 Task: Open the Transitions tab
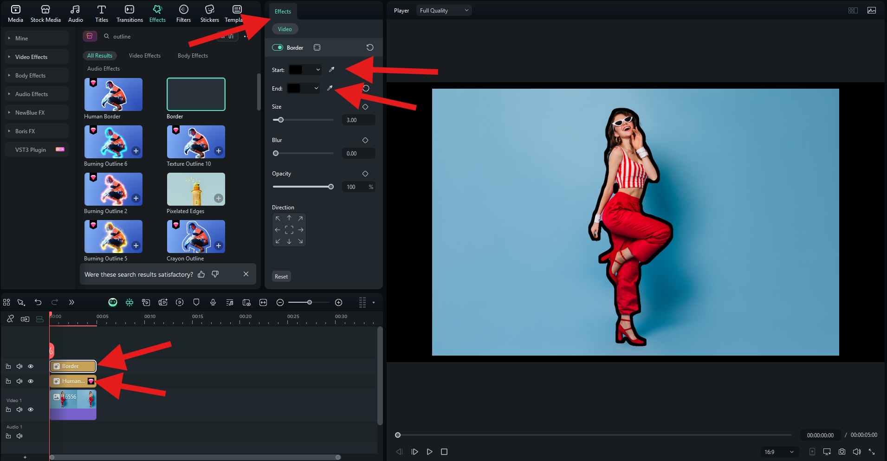coord(129,14)
